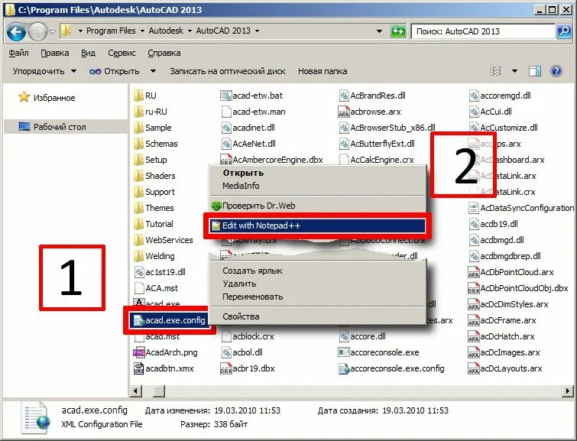577x441 pixels.
Task: Expand the arrow next to toolbar 'Открыть'
Action: [x=153, y=71]
